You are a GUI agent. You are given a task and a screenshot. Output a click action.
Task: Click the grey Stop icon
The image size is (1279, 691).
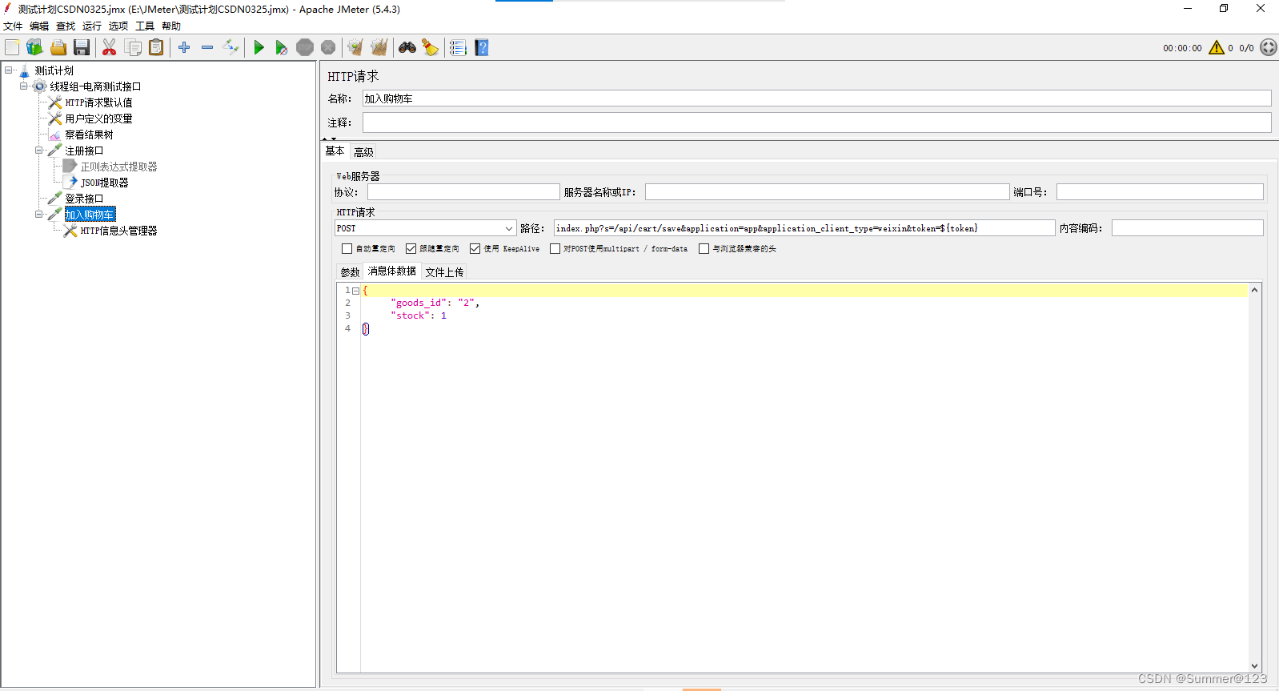tap(305, 48)
